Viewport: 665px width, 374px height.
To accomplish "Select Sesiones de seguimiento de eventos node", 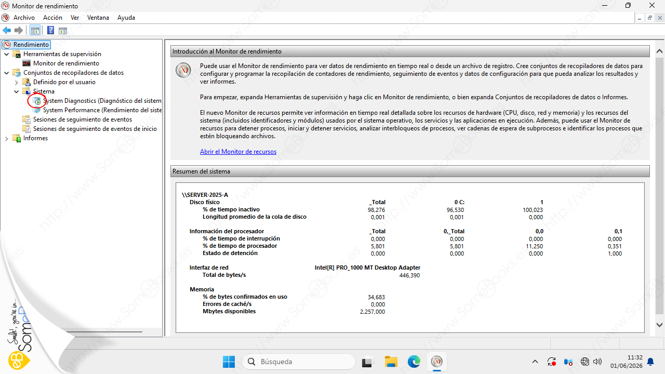I will tap(82, 119).
